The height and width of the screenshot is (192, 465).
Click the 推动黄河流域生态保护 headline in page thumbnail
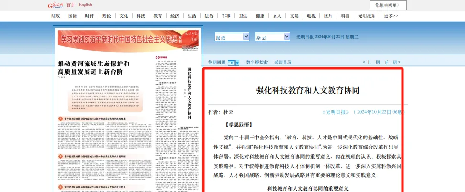coord(93,67)
